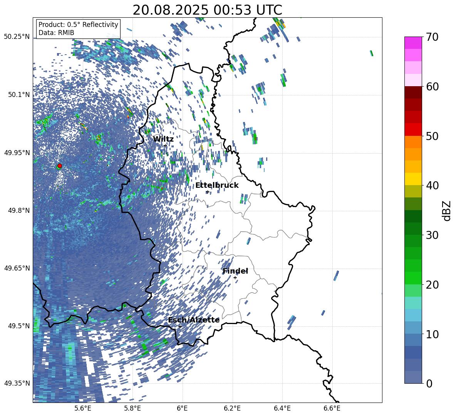Click the 6.6°E longitude label

[x=332, y=408]
